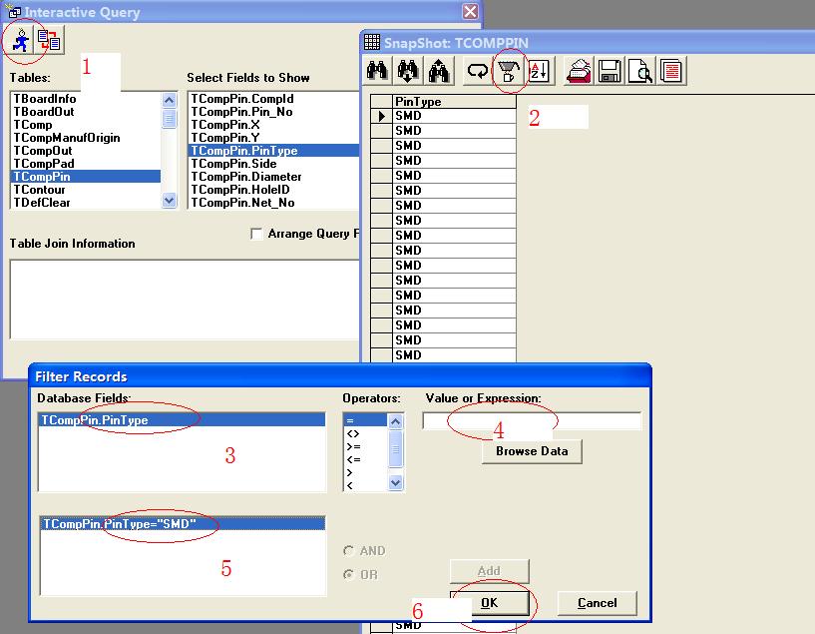Select the <= operator
815x634 pixels.
[366, 459]
